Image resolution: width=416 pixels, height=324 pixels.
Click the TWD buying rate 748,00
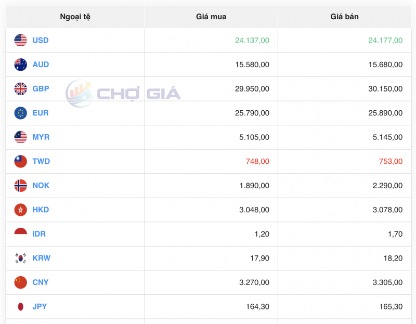pos(257,161)
